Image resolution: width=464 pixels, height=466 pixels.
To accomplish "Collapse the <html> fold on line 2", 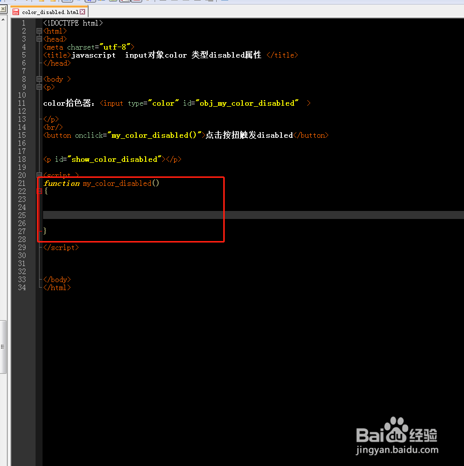I will (x=39, y=31).
